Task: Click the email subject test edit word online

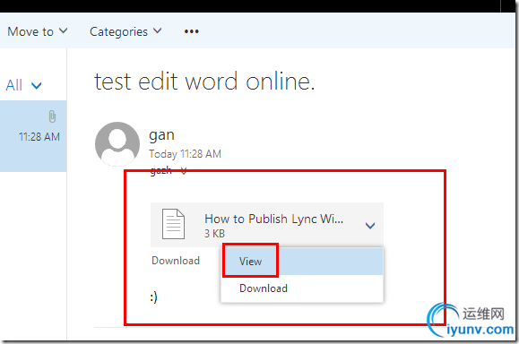Action: point(204,82)
